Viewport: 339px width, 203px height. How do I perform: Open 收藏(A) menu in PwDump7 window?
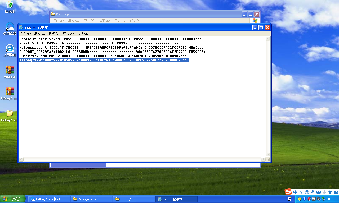tap(104, 21)
